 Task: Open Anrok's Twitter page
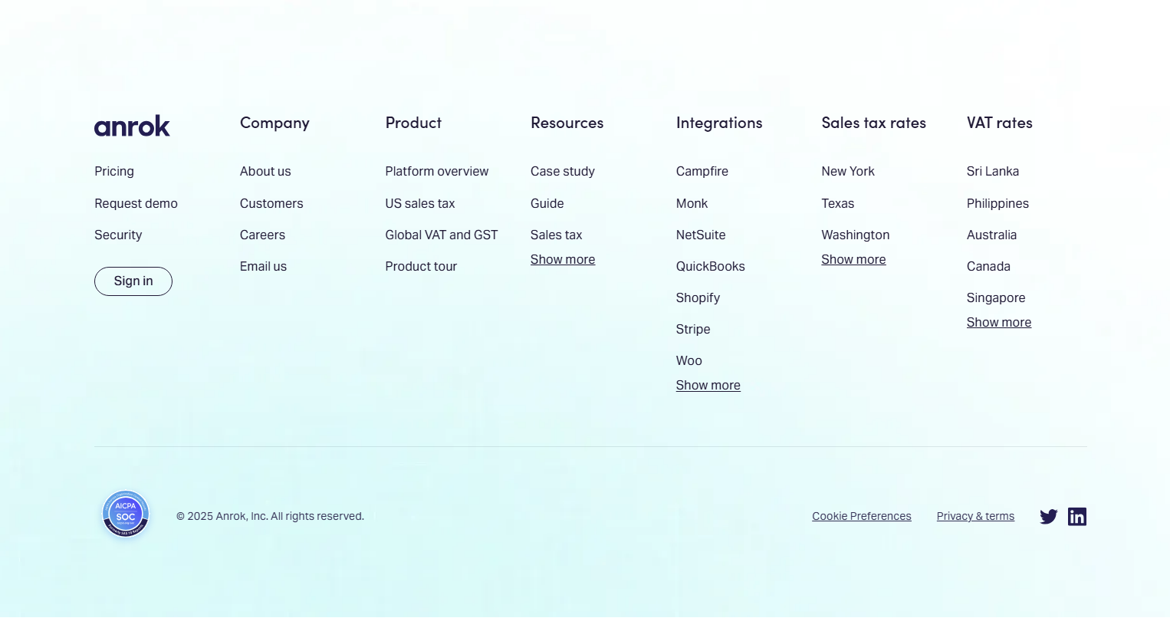click(x=1048, y=516)
